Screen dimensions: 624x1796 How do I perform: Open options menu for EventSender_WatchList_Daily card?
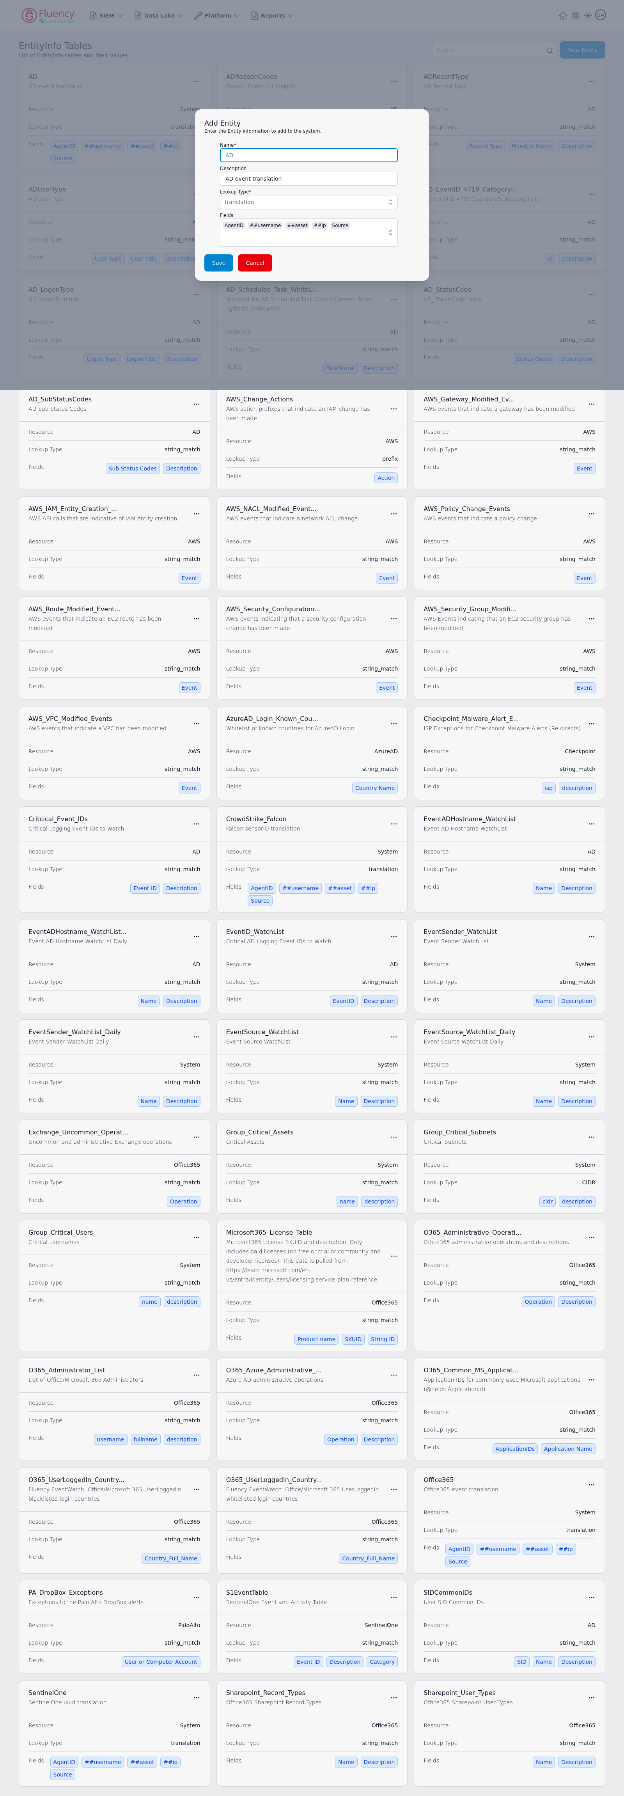[x=197, y=1037]
